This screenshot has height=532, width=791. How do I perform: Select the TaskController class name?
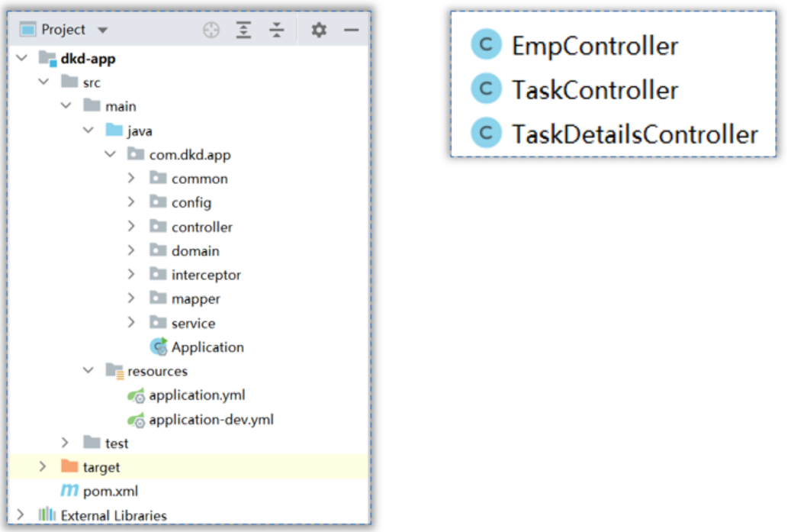tap(595, 90)
